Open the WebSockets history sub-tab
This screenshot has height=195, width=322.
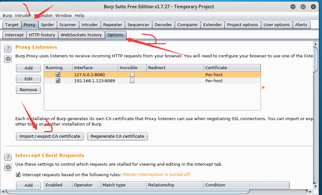click(x=81, y=35)
